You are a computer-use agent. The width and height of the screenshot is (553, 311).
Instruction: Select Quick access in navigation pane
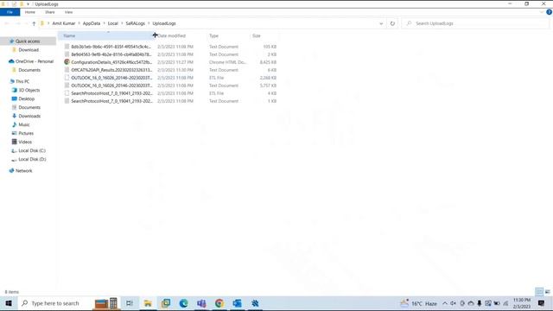(x=28, y=41)
